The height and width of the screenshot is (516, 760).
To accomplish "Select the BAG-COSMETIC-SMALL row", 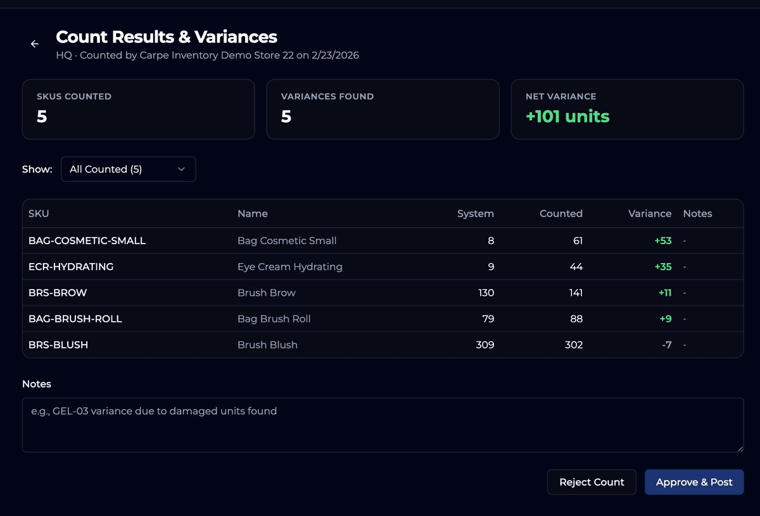I will [x=253, y=241].
